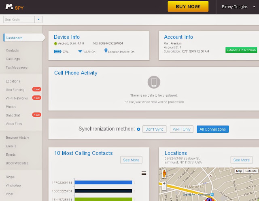Click See More in 10 Most Calling Contacts

pyautogui.click(x=131, y=160)
